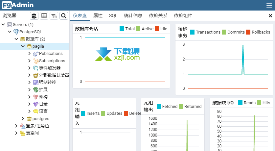275x151 pixels.
Task: Click the 事件触发器 node icon
Action: click(35, 68)
